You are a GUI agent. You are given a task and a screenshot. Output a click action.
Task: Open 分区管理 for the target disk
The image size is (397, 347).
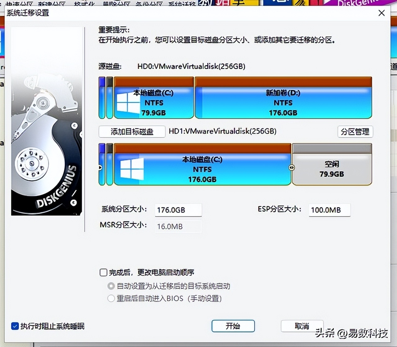(x=355, y=132)
